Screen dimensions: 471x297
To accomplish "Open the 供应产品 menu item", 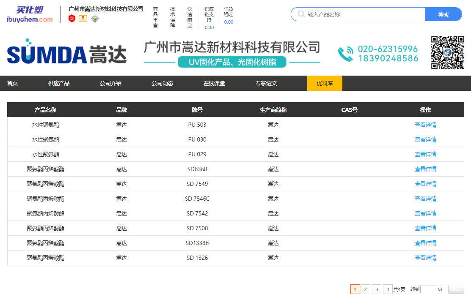I will 59,83.
